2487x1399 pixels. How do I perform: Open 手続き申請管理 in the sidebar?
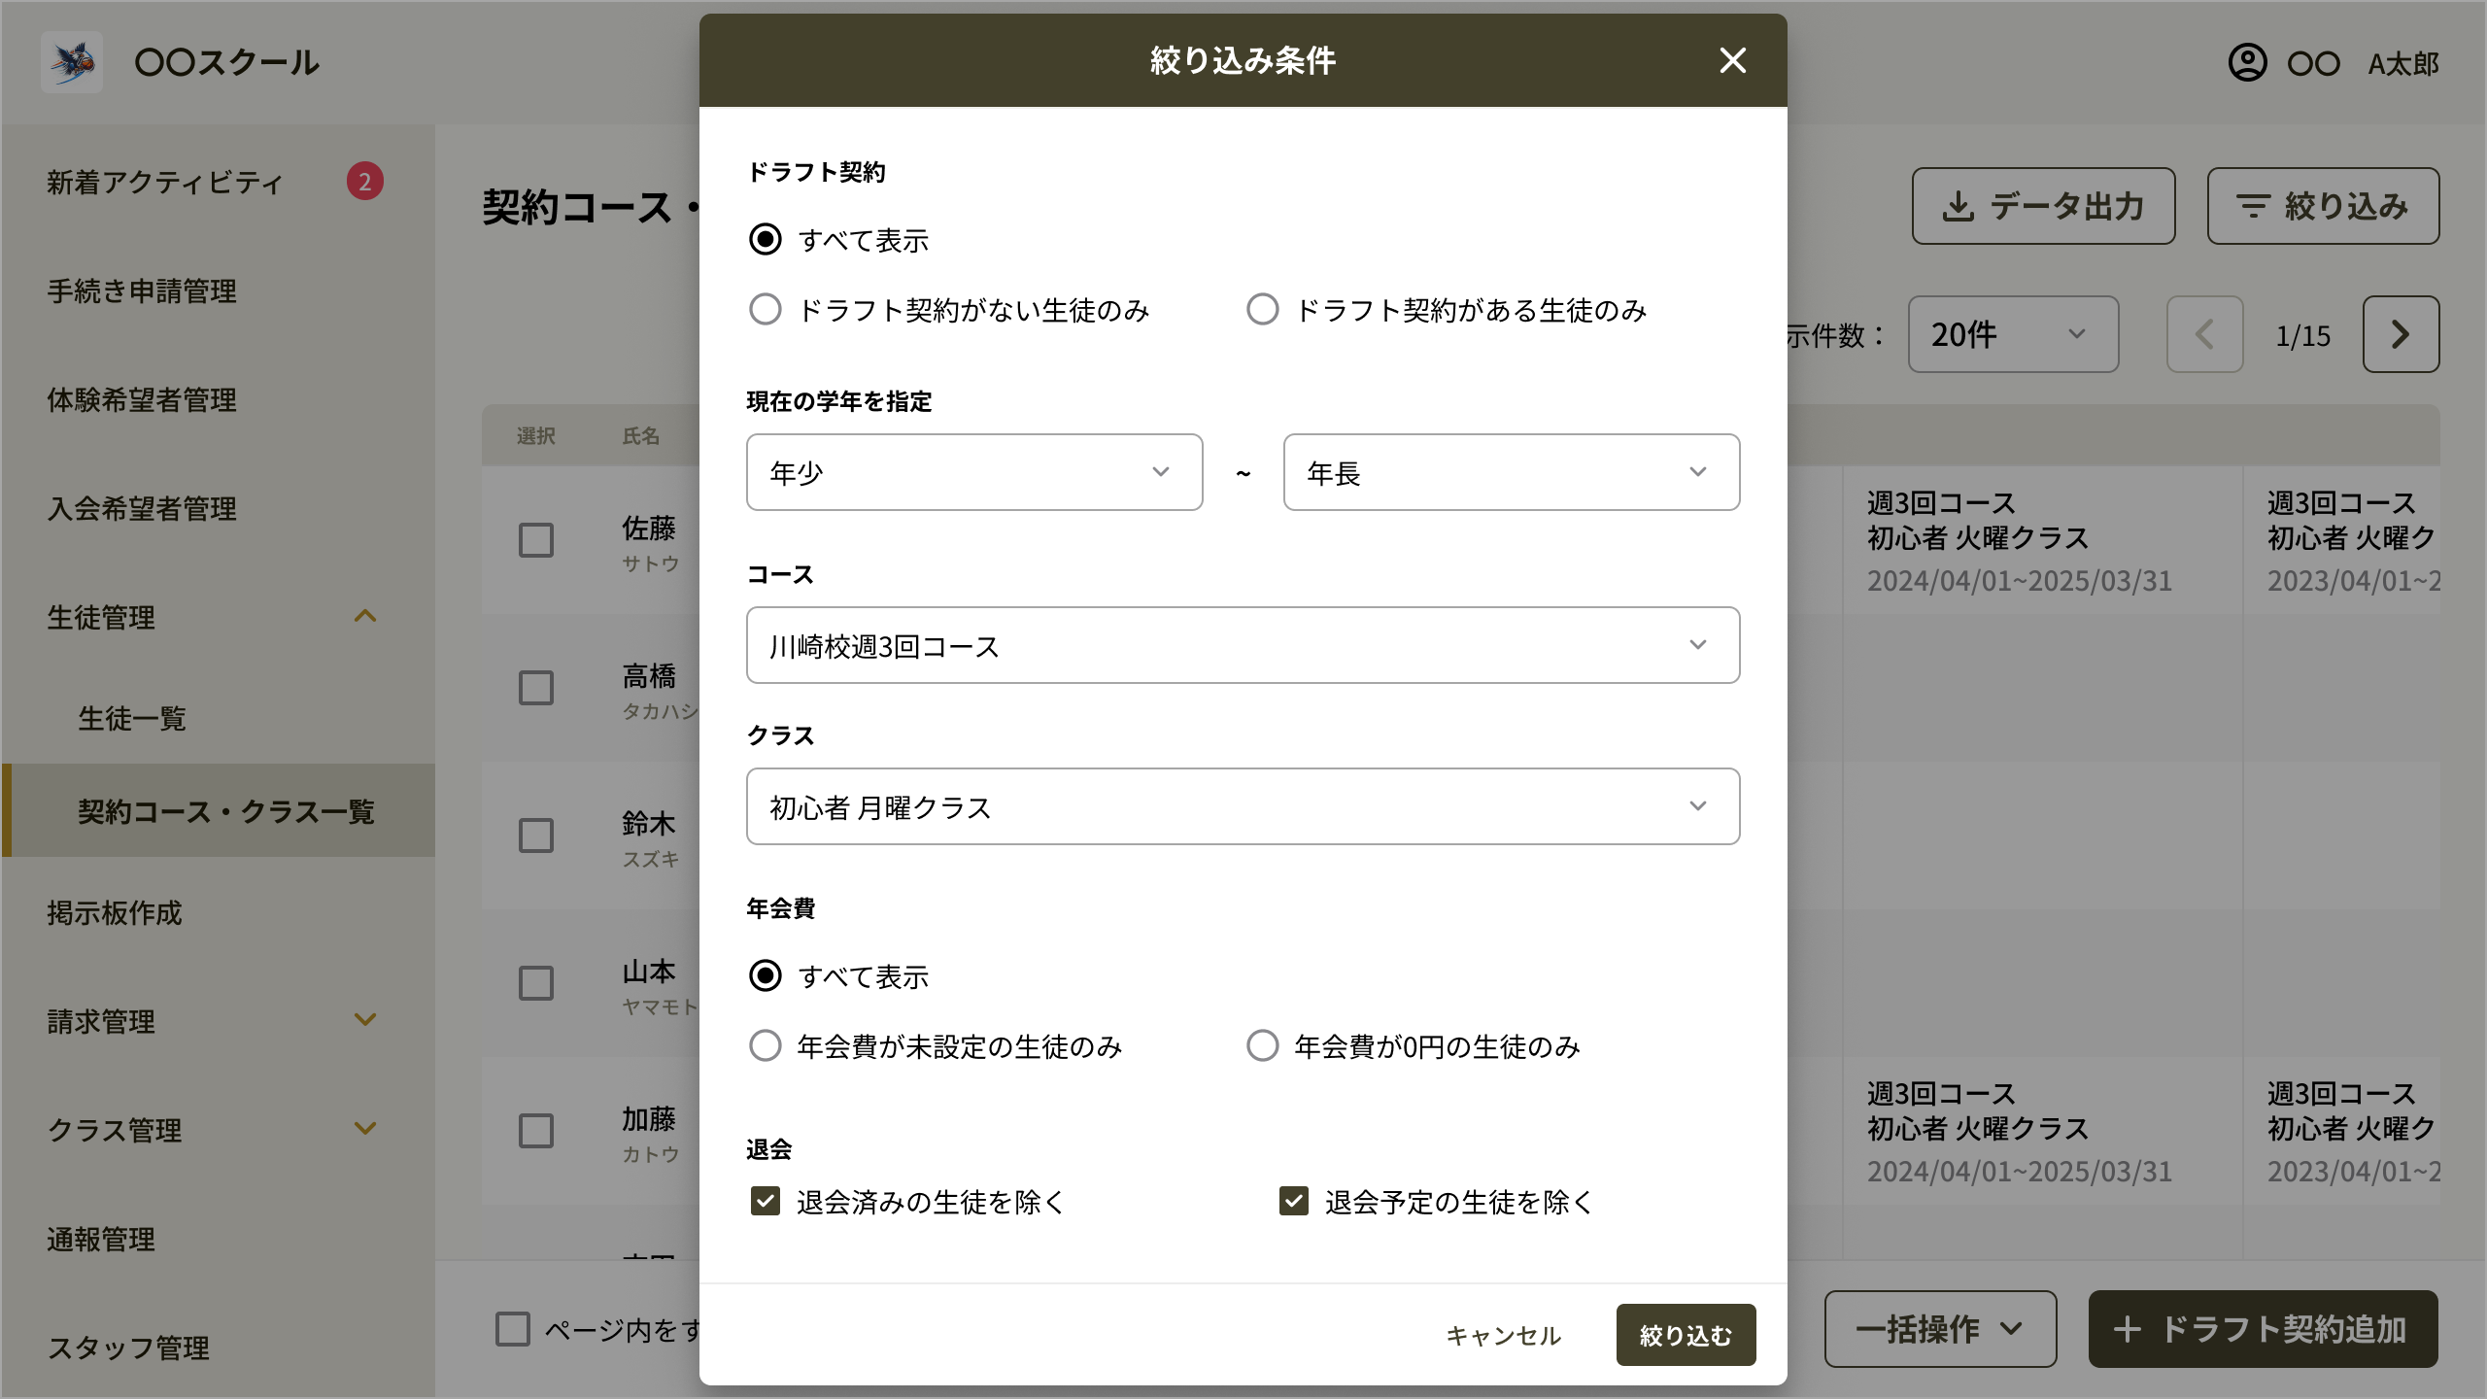(x=142, y=290)
